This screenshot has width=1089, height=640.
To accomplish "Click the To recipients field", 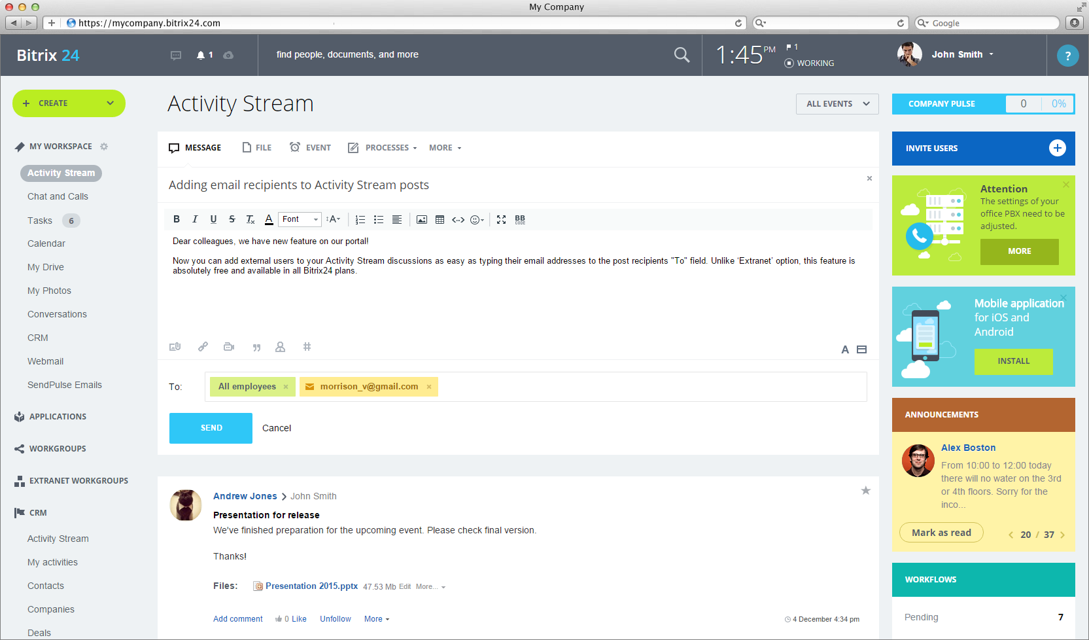I will pos(536,387).
